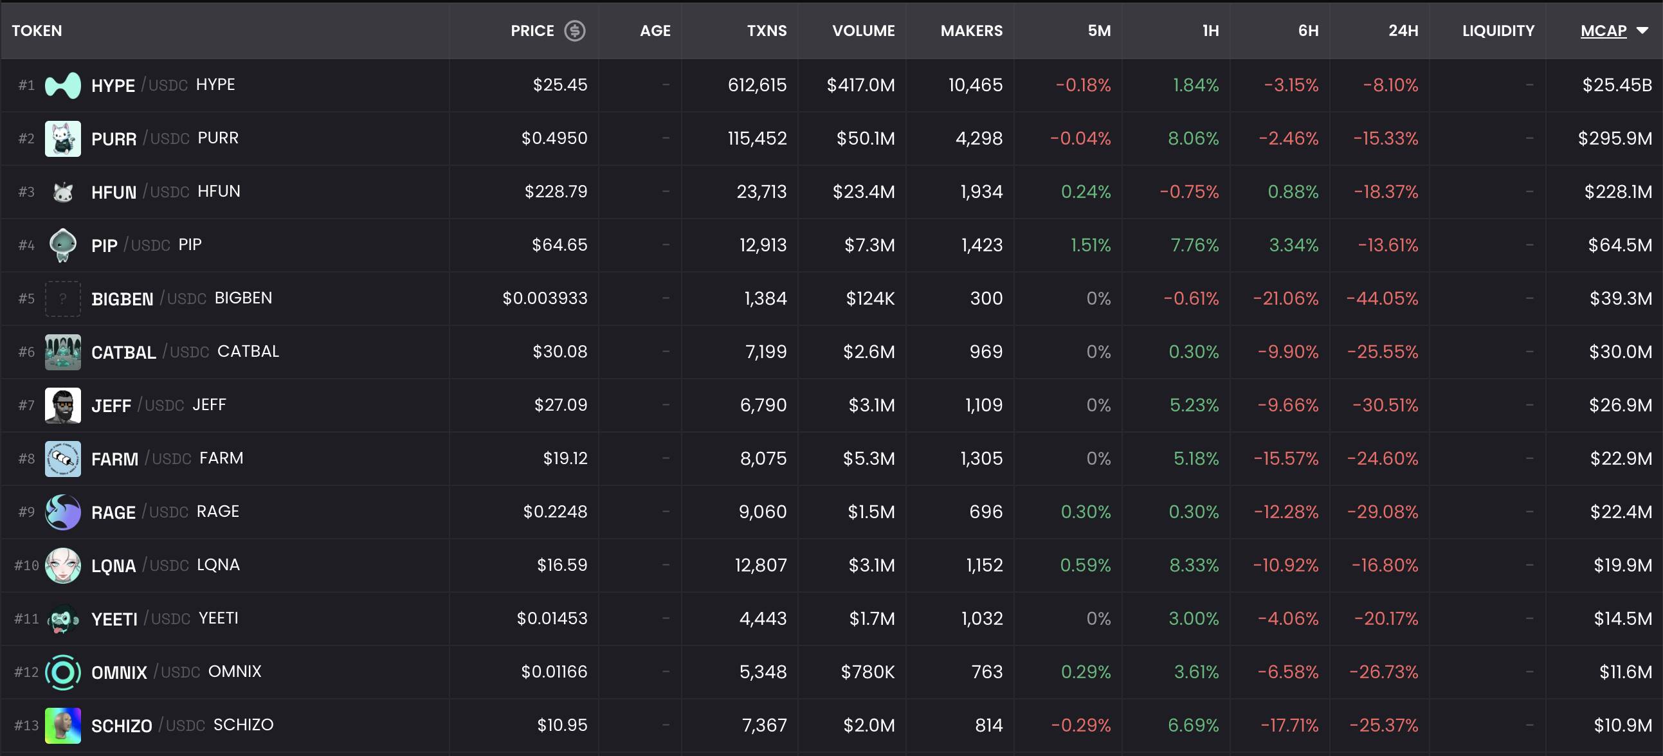Image resolution: width=1663 pixels, height=756 pixels.
Task: Click the HFUN token icon
Action: pos(62,192)
